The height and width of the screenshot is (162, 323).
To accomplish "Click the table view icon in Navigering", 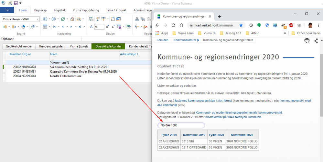I will [45, 27].
